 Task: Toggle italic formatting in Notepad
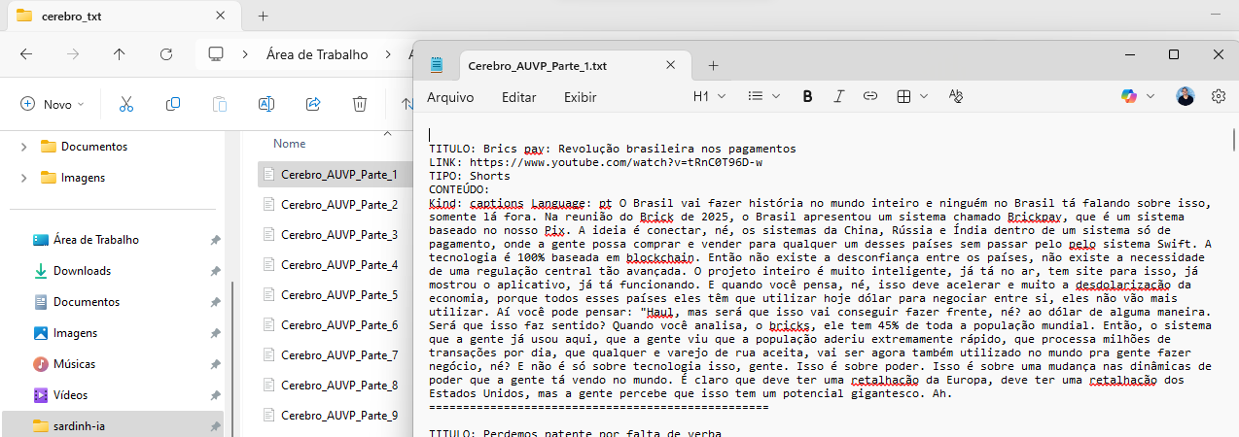pos(838,96)
